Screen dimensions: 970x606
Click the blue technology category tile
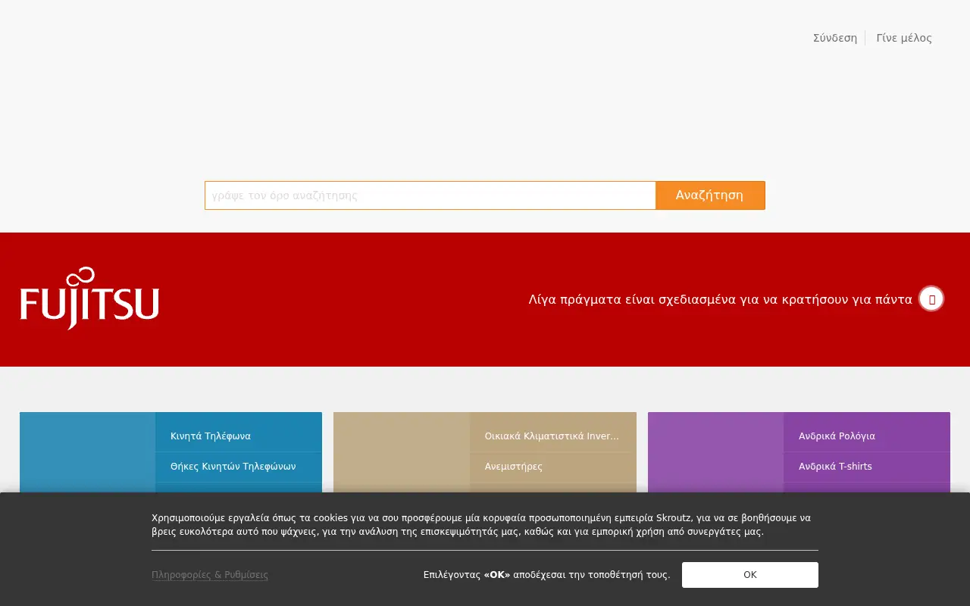[x=87, y=452]
